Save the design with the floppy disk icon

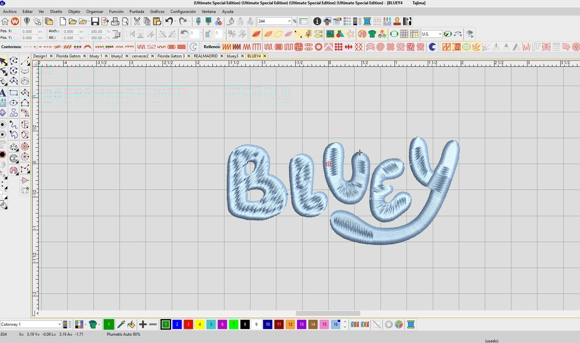[95, 21]
